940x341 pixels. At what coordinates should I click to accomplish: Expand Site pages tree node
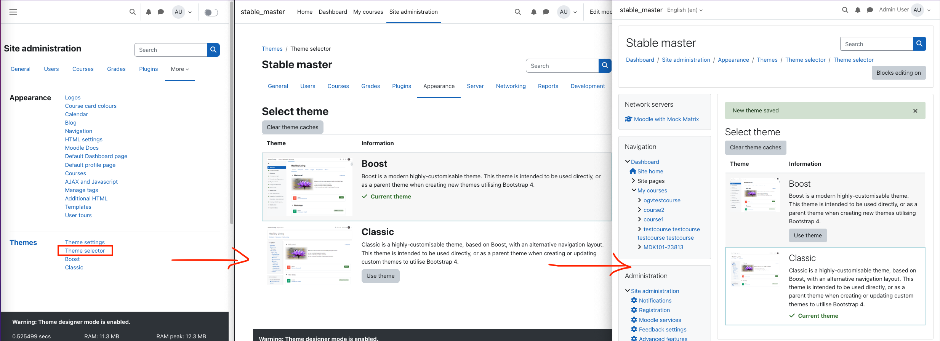pos(634,181)
